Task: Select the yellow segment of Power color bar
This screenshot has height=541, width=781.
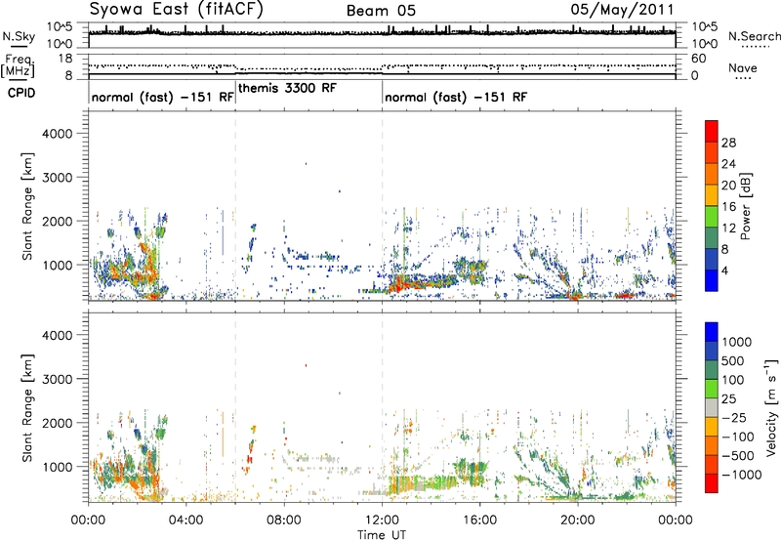Action: (x=712, y=195)
